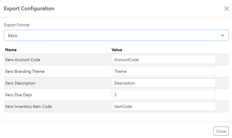Open the Export Format dropdown

point(116,35)
